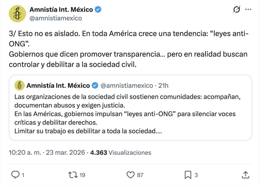Toggle repost on the tweet
261x185 pixels.
click(x=72, y=175)
